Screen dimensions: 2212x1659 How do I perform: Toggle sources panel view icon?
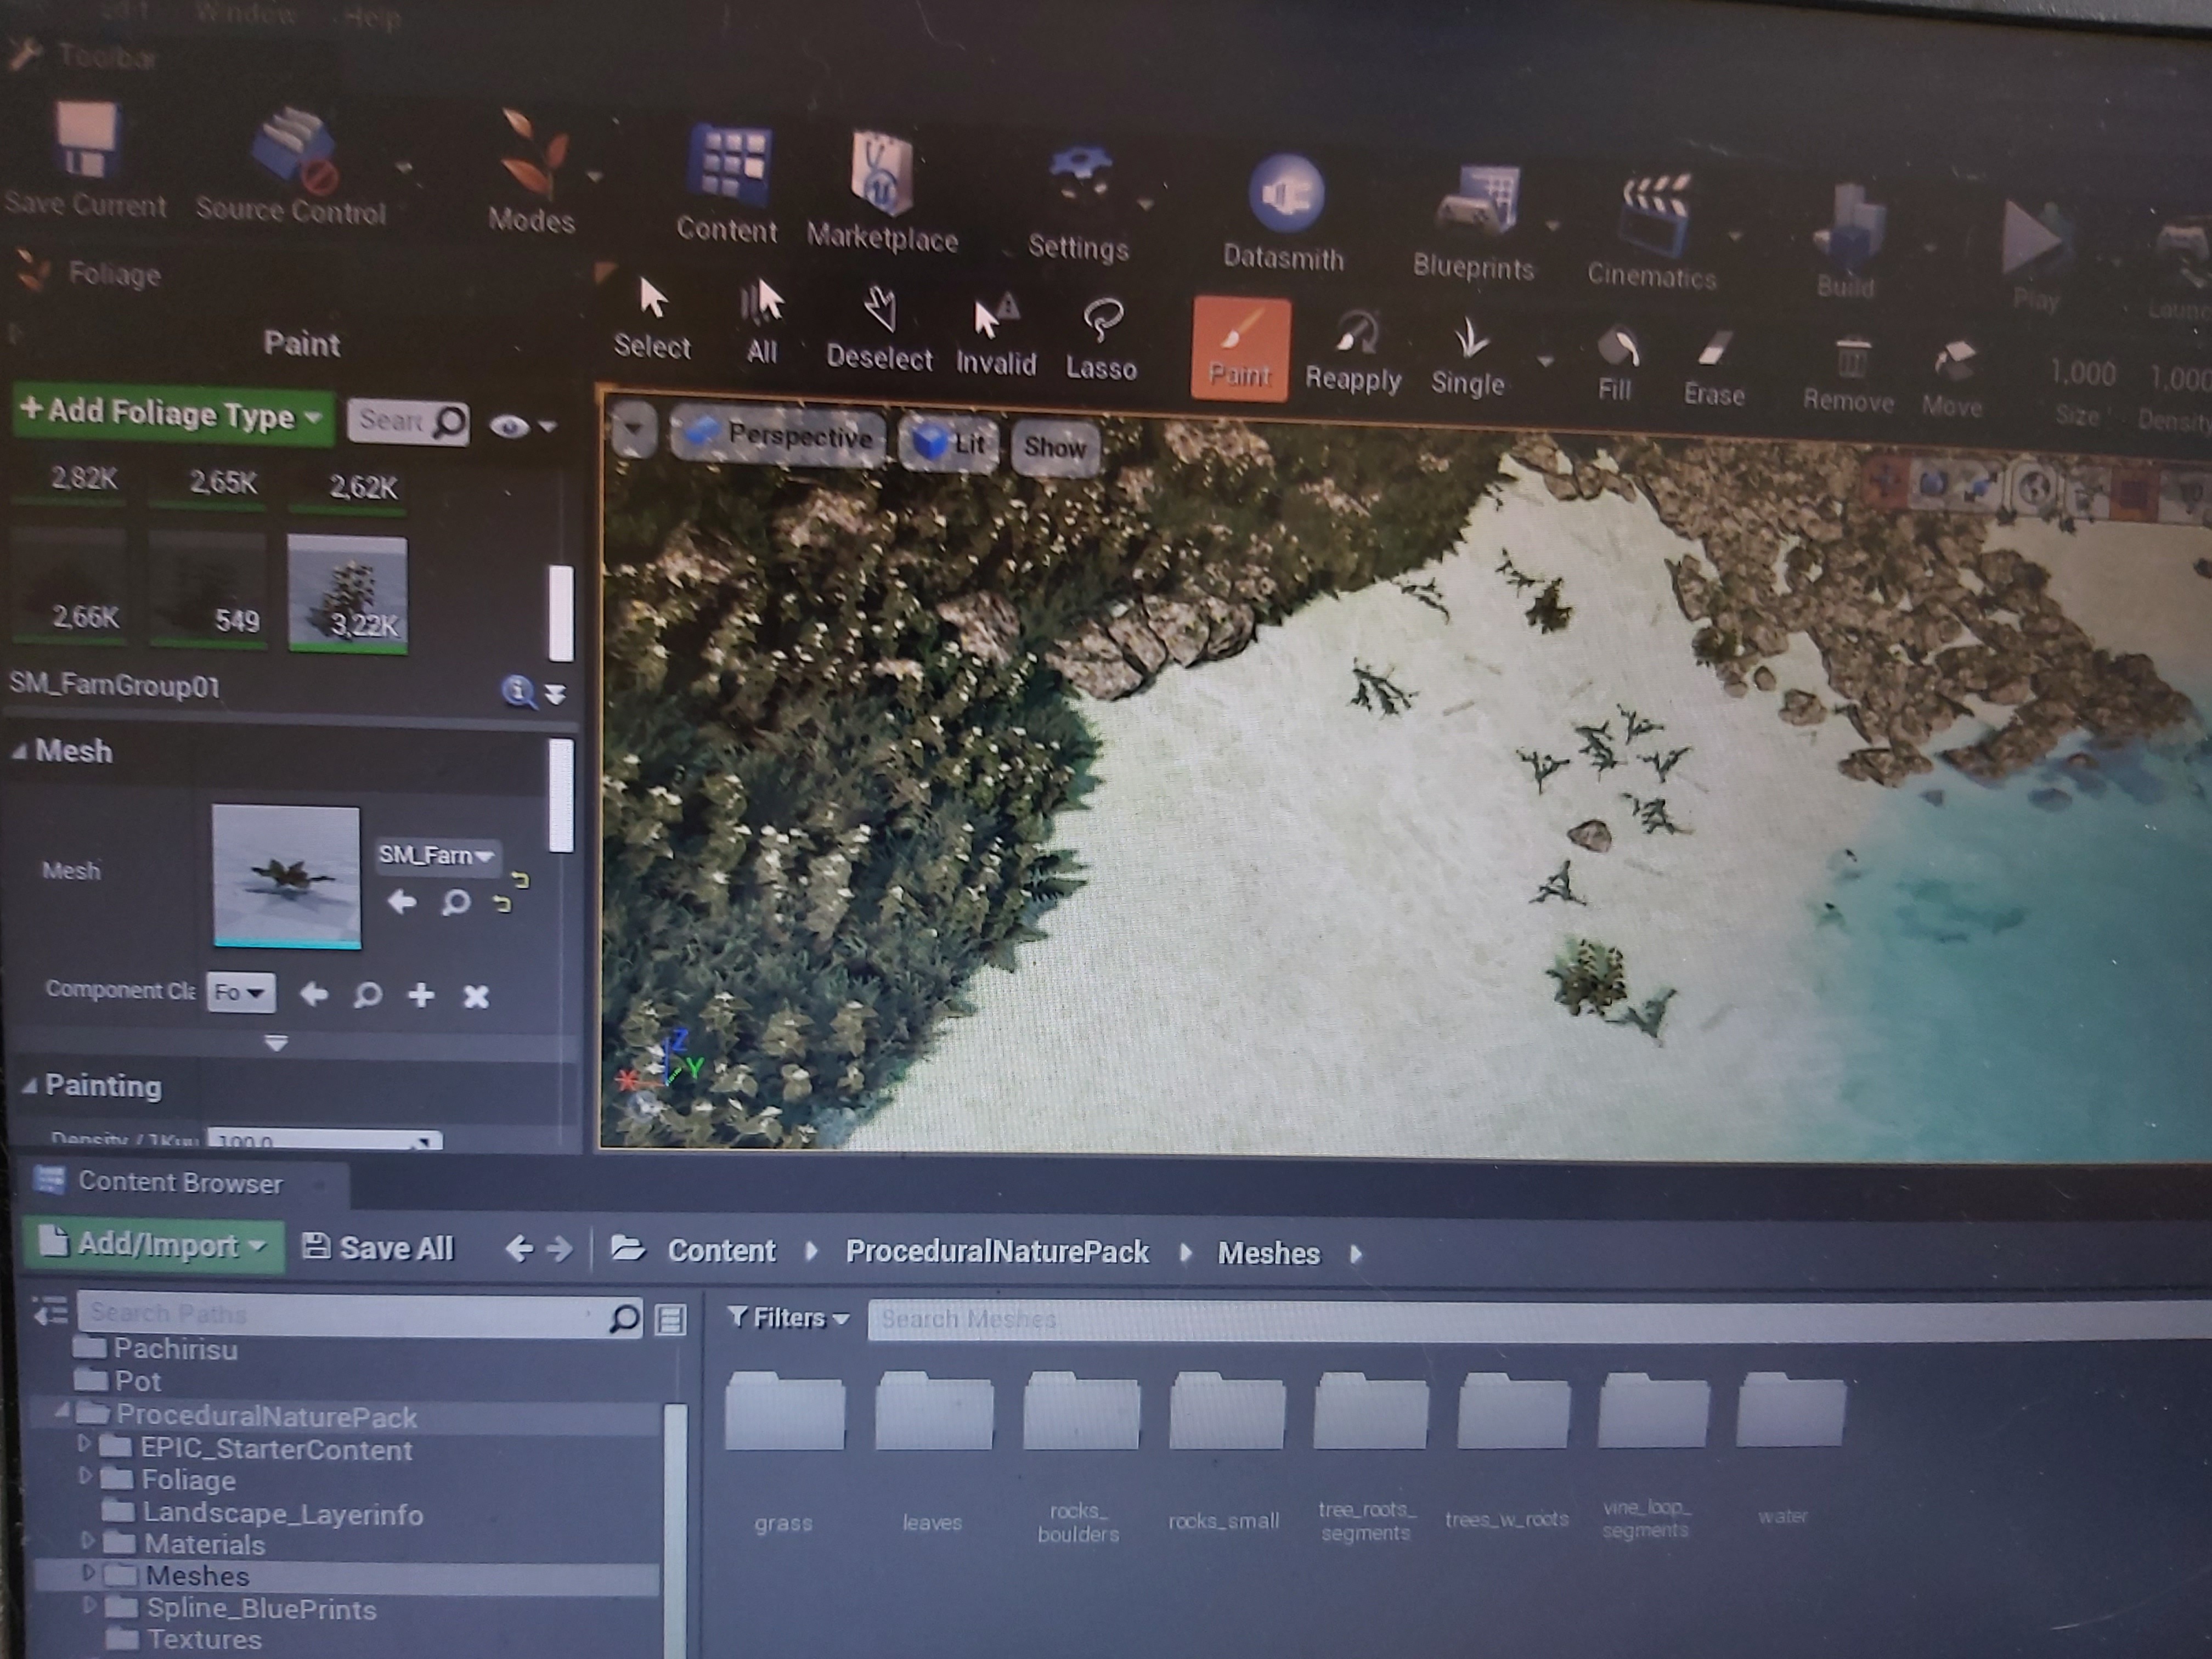[x=51, y=1311]
